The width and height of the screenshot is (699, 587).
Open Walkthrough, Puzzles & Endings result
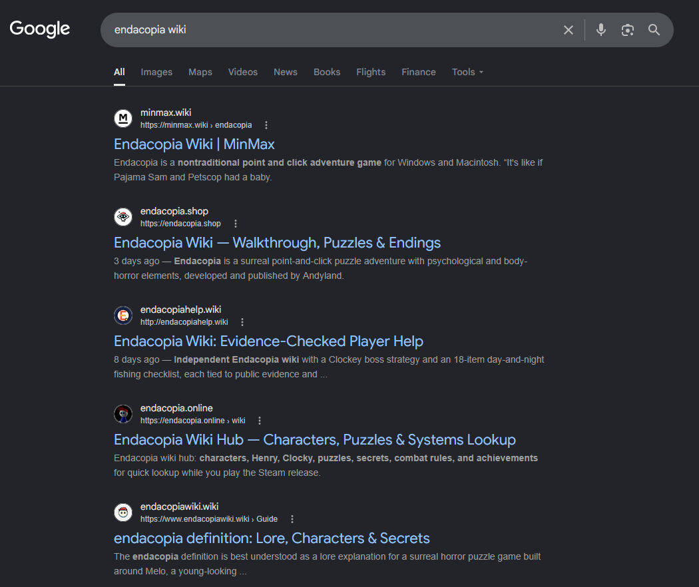point(277,243)
